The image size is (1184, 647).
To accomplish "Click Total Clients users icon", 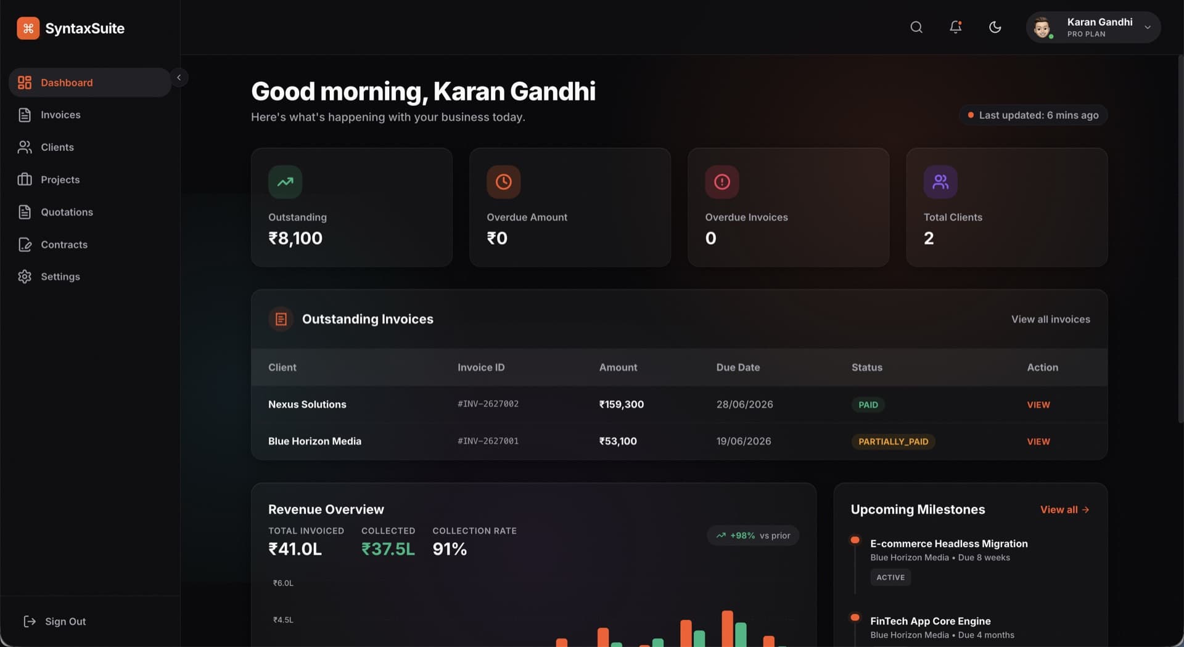I will pyautogui.click(x=940, y=182).
